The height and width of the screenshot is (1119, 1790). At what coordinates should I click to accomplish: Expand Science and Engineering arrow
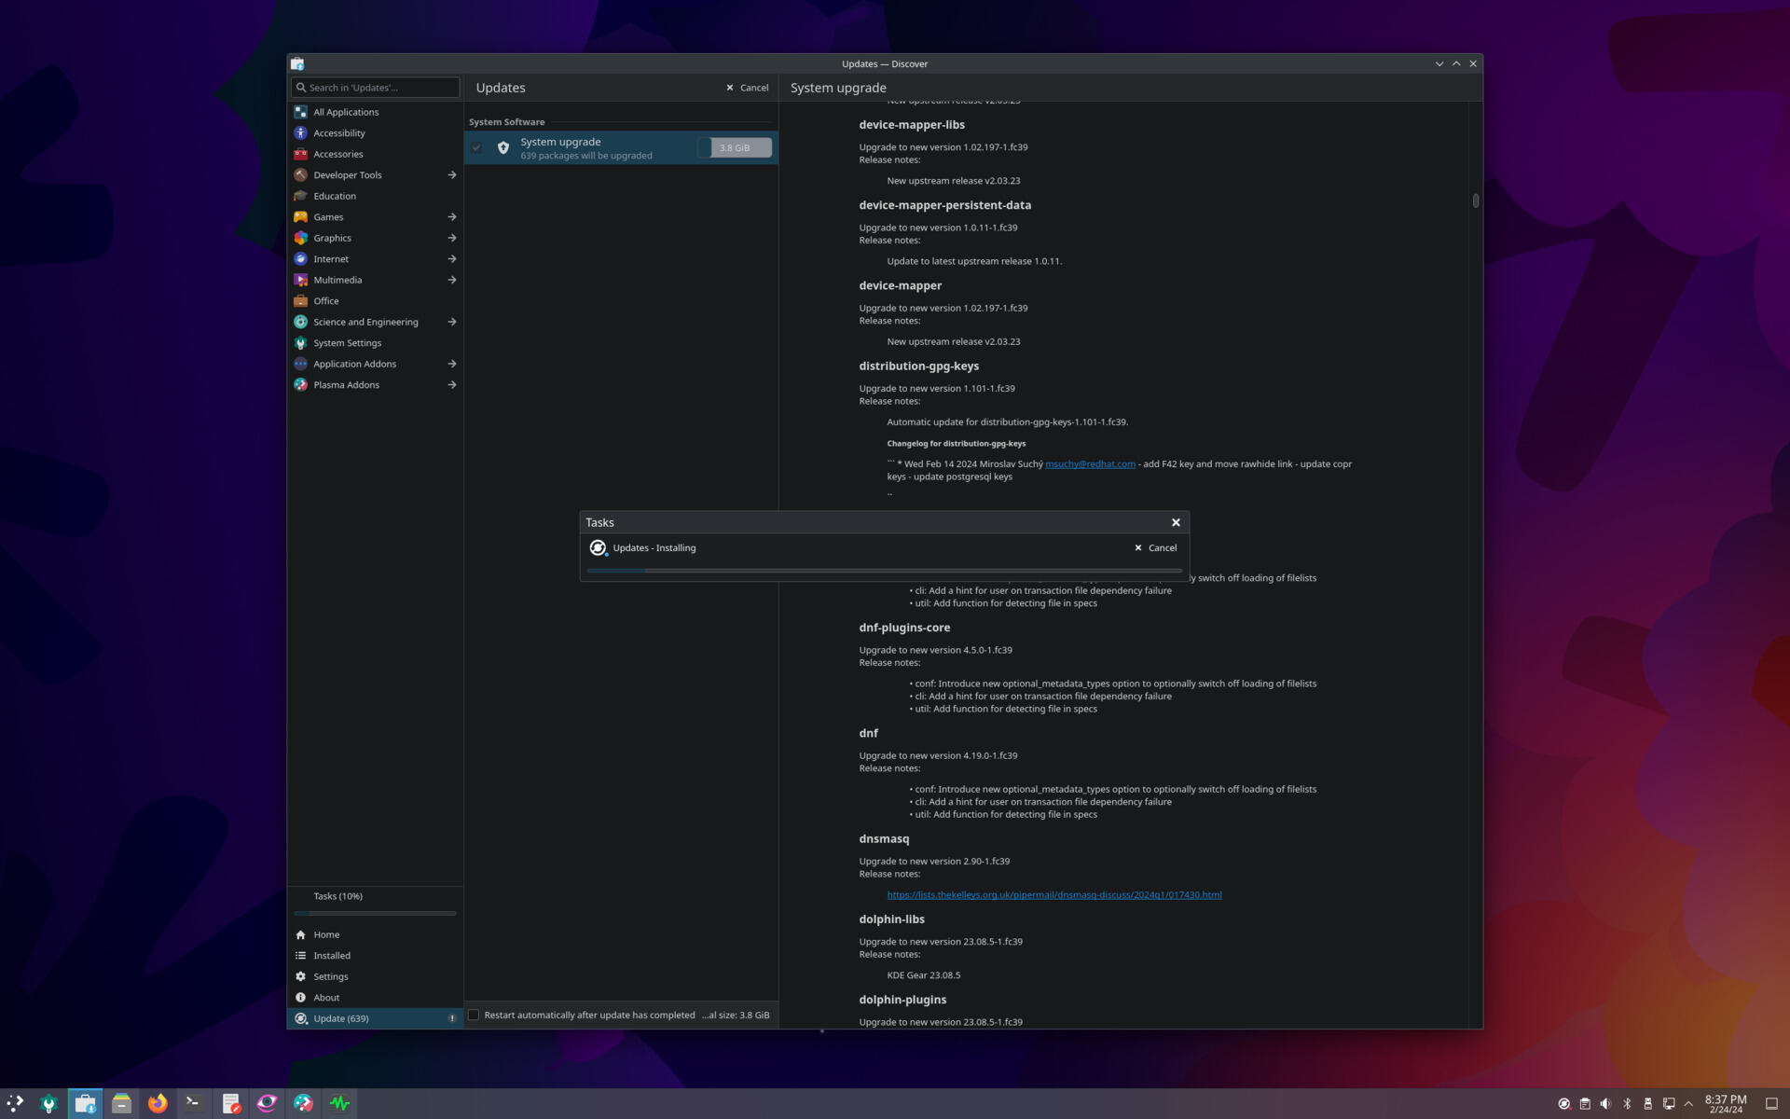(x=452, y=322)
